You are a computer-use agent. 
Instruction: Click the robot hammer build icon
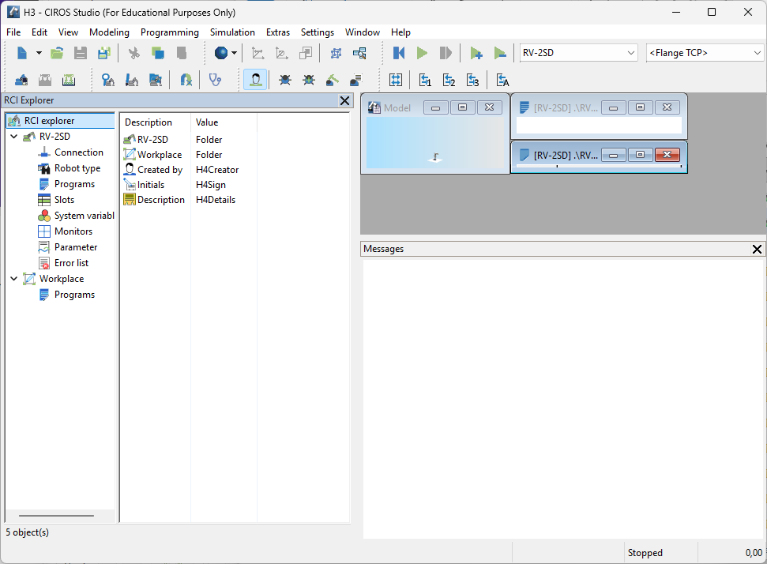[332, 80]
